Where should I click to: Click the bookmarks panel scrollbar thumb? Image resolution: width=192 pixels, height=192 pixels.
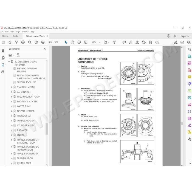pyautogui.click(x=47, y=129)
